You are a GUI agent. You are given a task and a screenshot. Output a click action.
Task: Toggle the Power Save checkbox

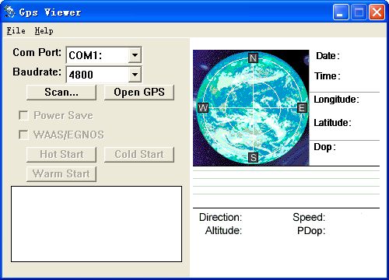[x=23, y=115]
